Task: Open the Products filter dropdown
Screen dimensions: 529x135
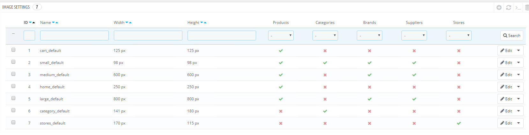Action: coord(281,36)
